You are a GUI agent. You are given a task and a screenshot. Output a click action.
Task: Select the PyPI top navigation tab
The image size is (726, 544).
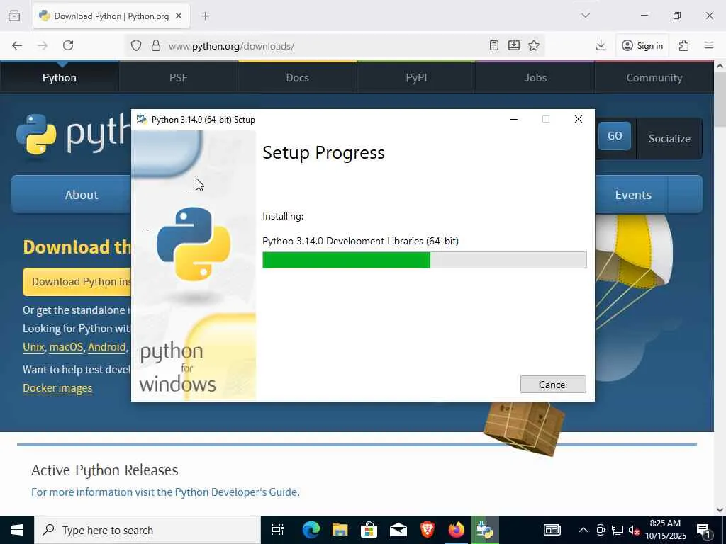[x=416, y=78]
